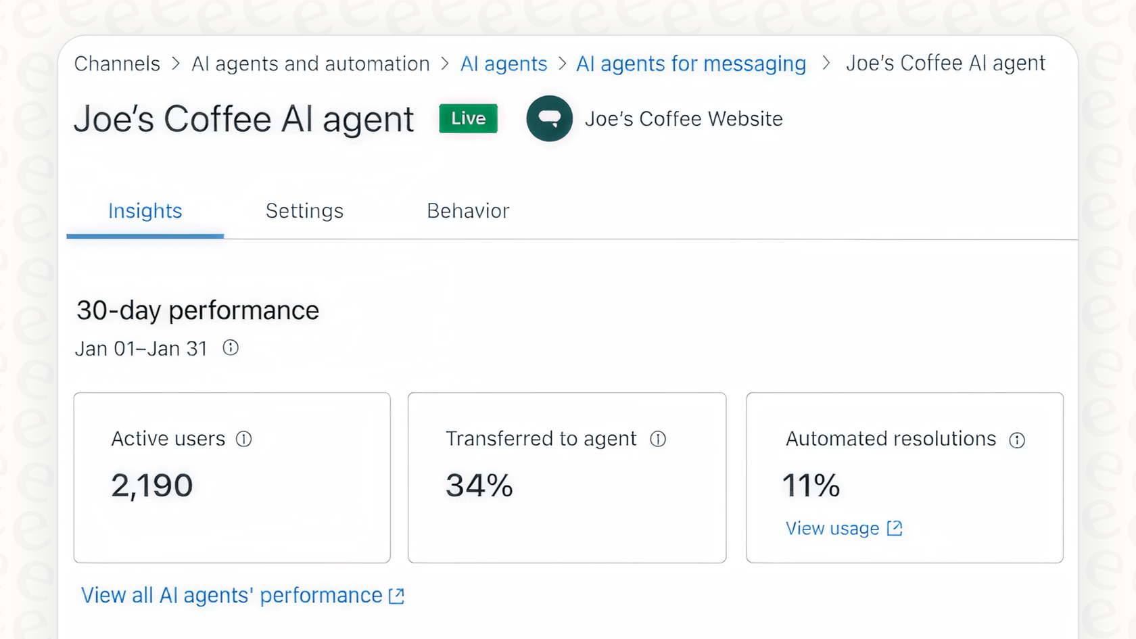Open the Behavior tab

[468, 211]
